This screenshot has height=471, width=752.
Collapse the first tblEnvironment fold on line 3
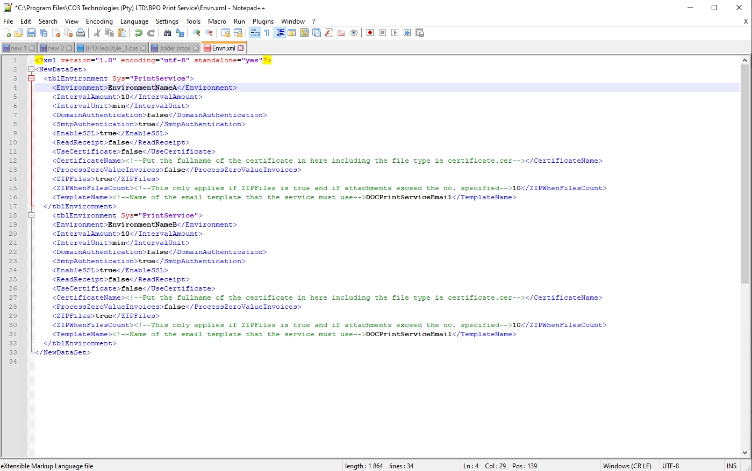(x=31, y=78)
